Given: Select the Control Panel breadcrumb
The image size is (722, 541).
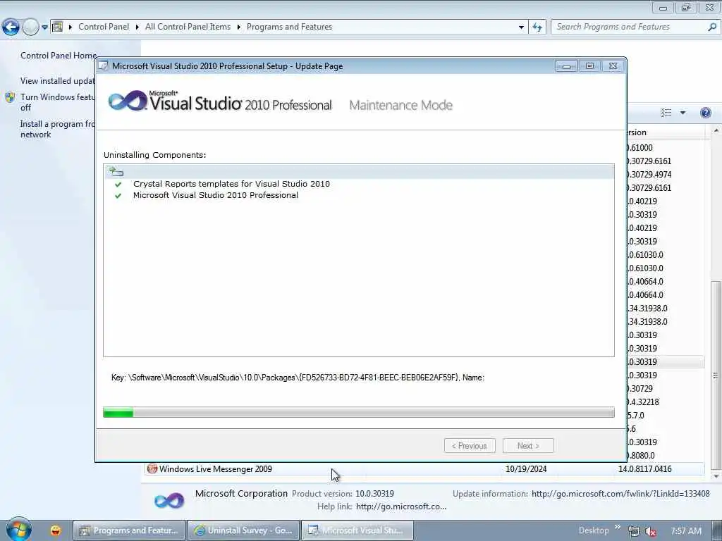Looking at the screenshot, I should tap(104, 27).
